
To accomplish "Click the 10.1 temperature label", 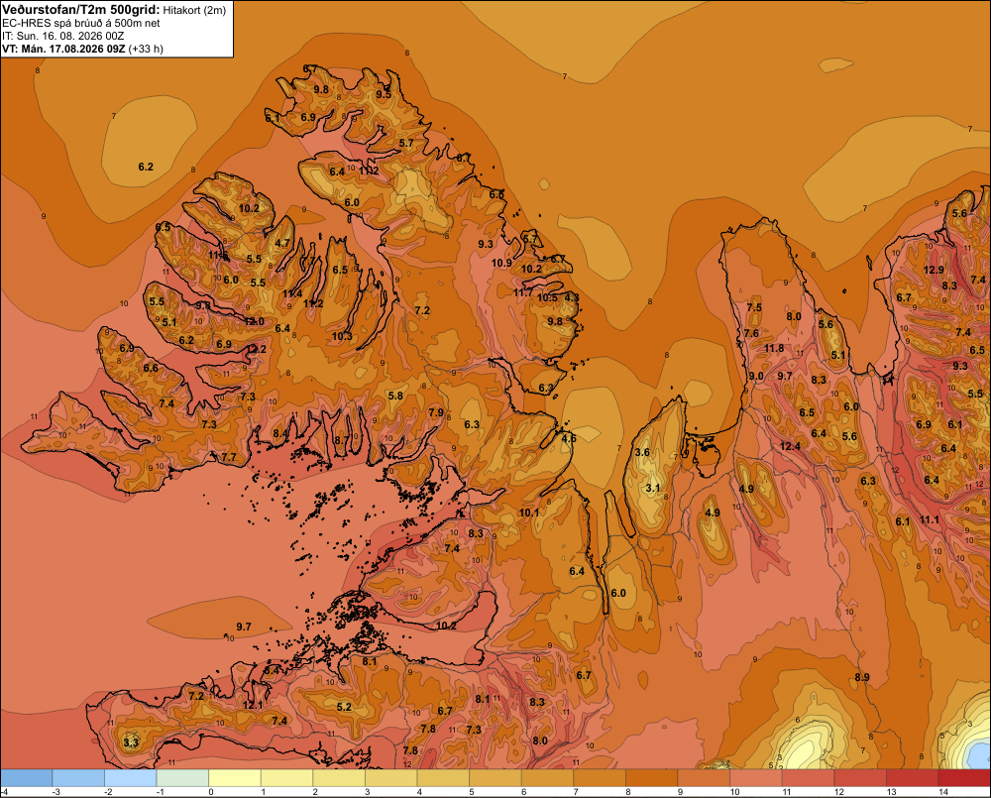I will click(529, 513).
